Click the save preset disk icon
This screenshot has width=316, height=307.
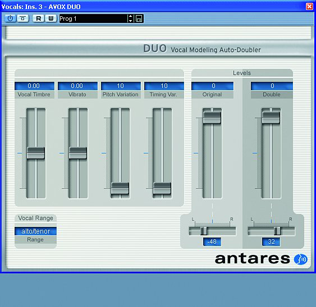(x=139, y=18)
